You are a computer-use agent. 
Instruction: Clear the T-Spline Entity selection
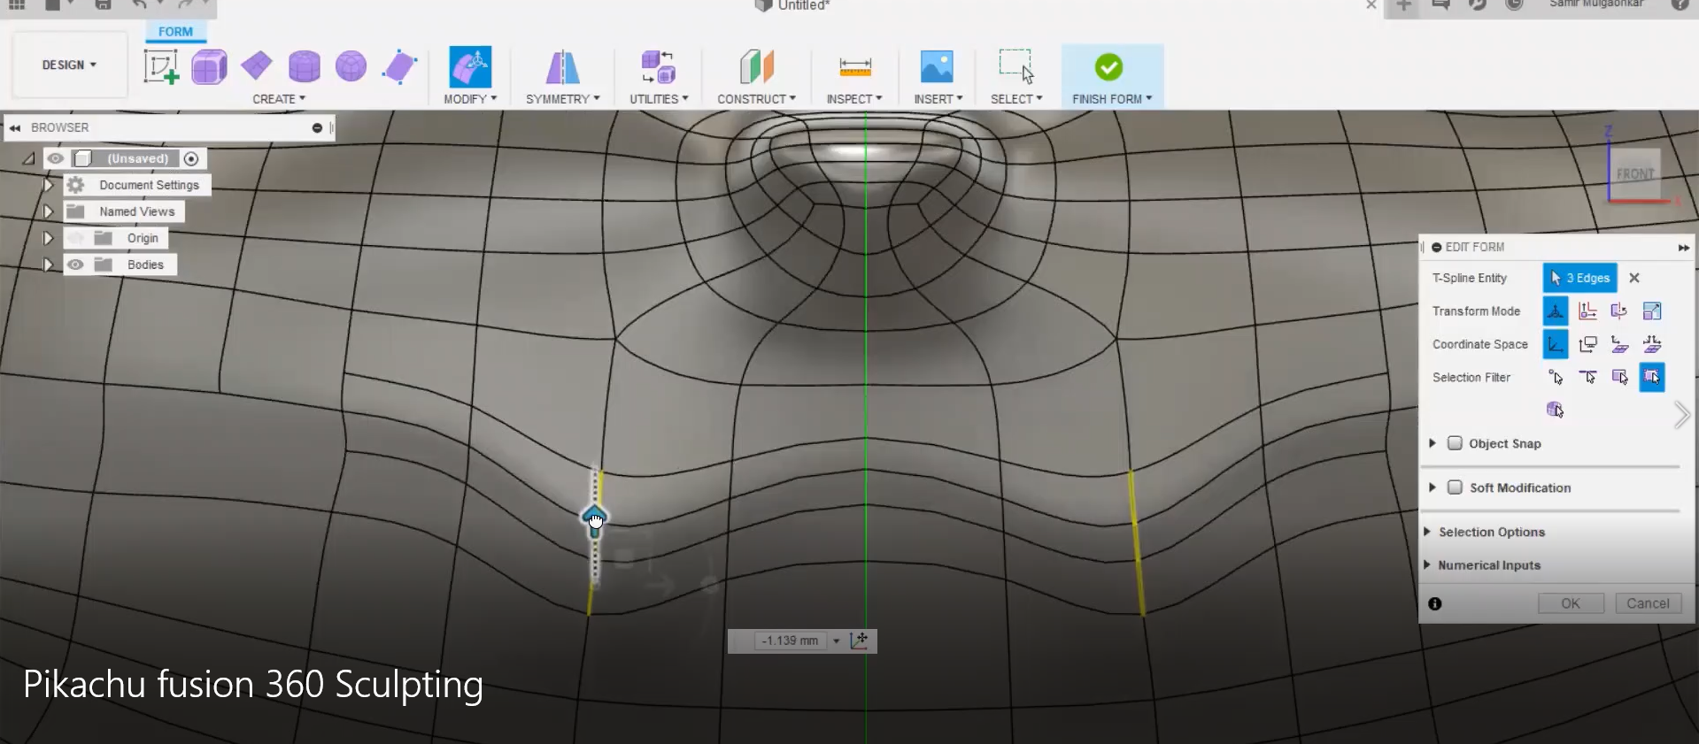click(x=1634, y=278)
